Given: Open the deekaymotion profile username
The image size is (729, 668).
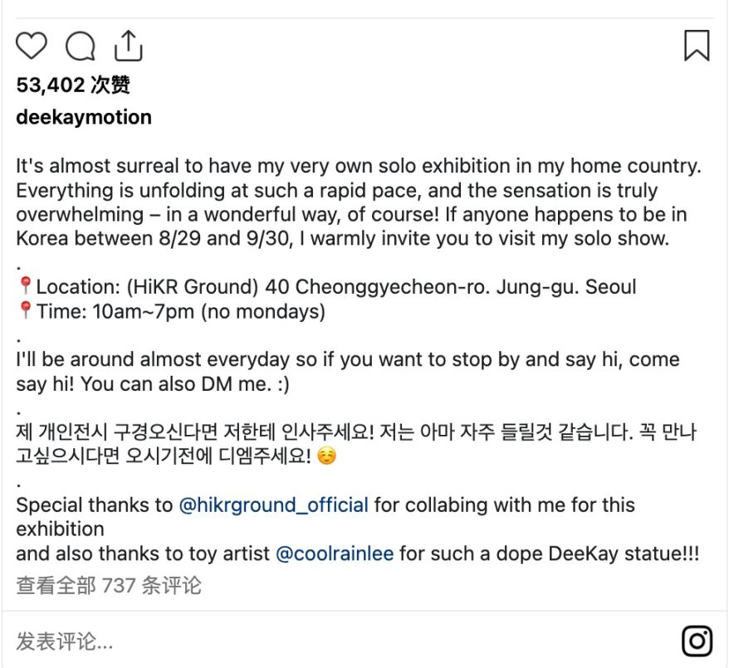Looking at the screenshot, I should click(x=84, y=117).
